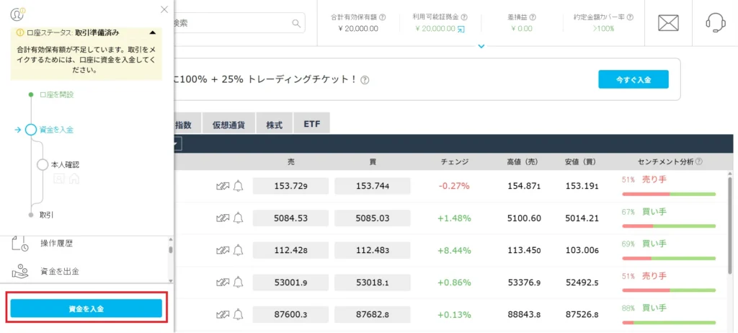The width and height of the screenshot is (738, 333).
Task: Open chart for the 53001.9 row
Action: pos(222,283)
